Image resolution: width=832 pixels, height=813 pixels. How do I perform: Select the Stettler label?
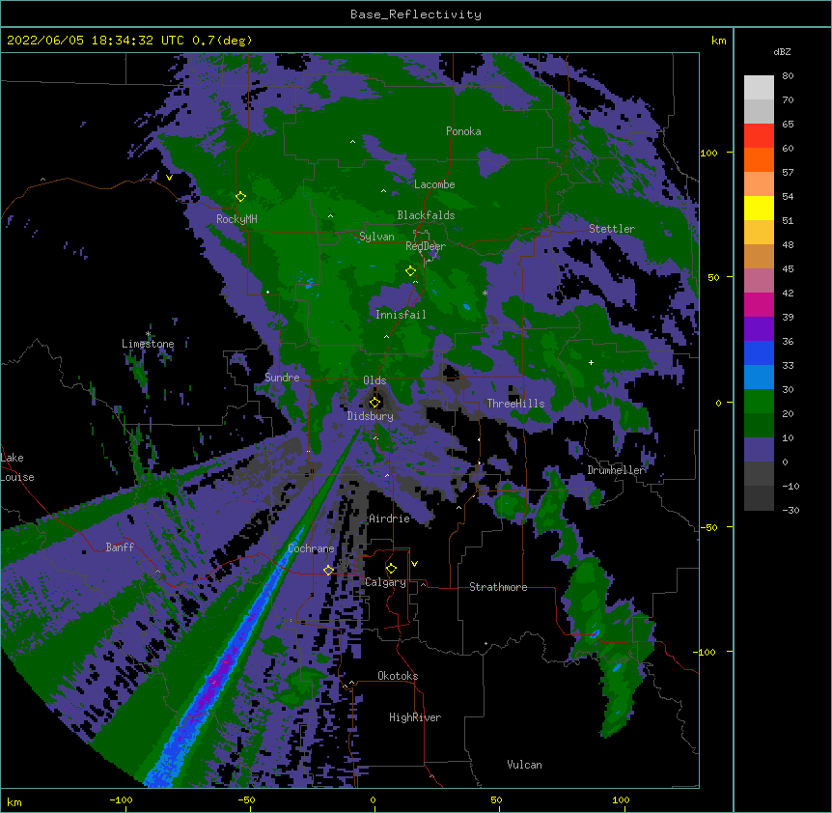(612, 229)
